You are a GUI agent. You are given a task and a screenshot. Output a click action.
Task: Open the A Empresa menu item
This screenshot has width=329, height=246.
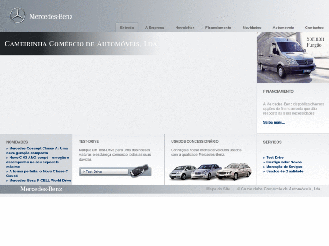click(154, 28)
